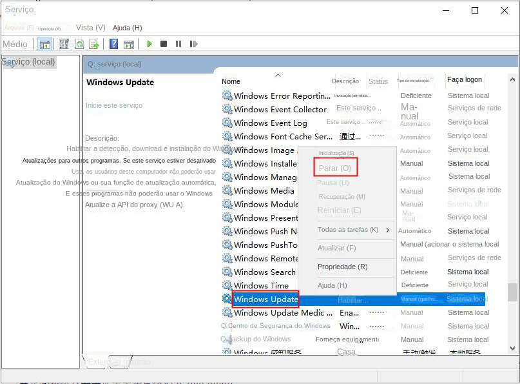Sort by the Nome column header
This screenshot has height=384, width=520.
click(231, 81)
